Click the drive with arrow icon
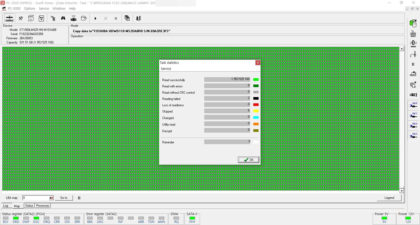The height and width of the screenshot is (225, 420). pyautogui.click(x=84, y=18)
